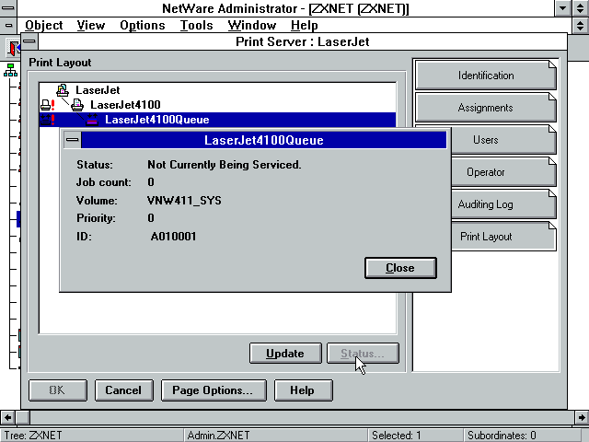
Task: Select the LaserJet4100Queue row
Action: [218, 120]
